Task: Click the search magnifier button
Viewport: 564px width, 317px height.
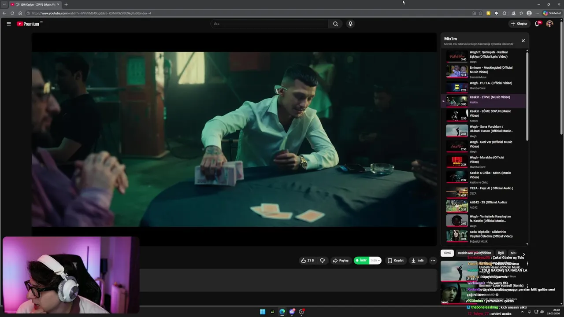Action: click(335, 24)
